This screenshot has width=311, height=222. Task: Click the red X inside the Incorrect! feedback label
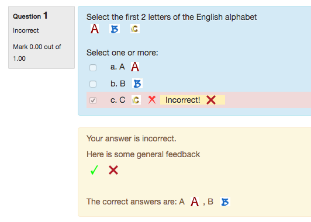click(x=211, y=100)
